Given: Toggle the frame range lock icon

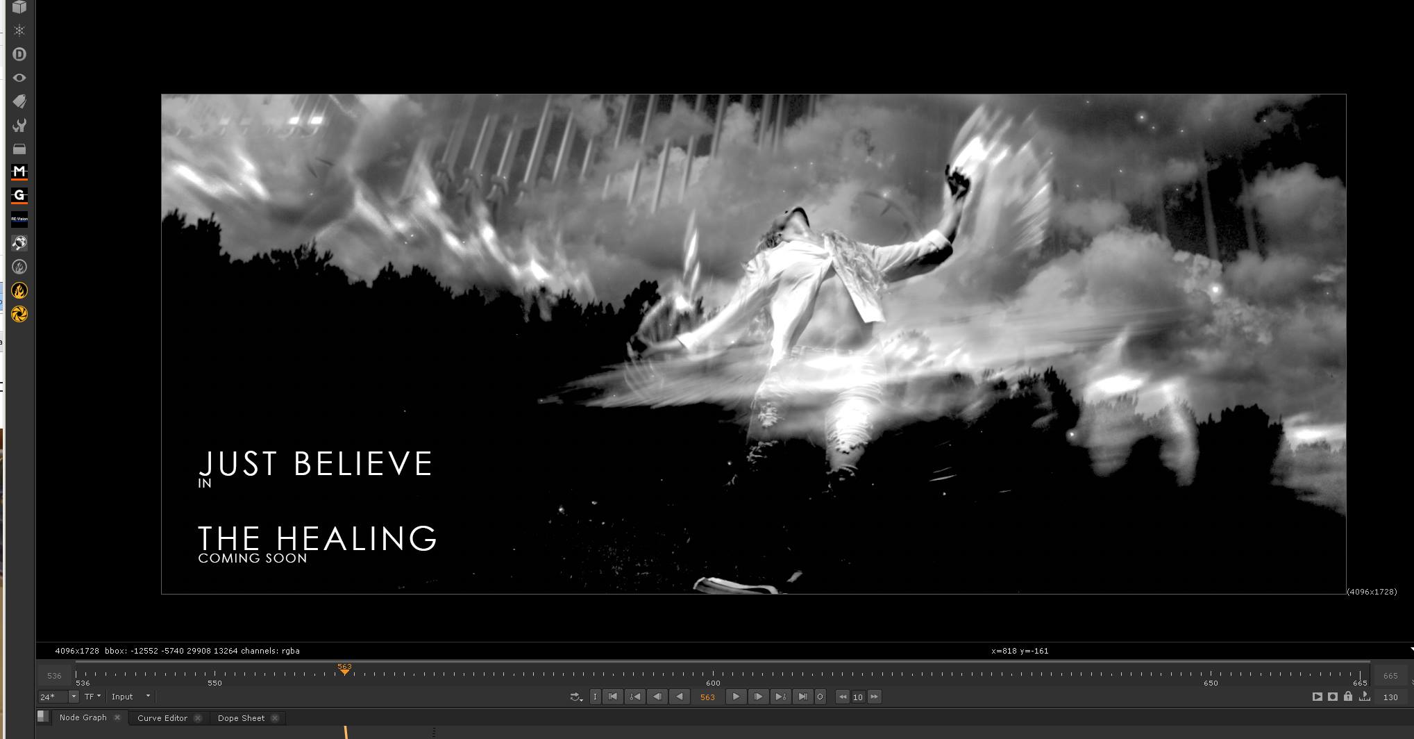Looking at the screenshot, I should (1347, 697).
